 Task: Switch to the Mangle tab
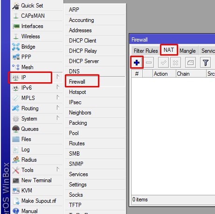pos(187,51)
